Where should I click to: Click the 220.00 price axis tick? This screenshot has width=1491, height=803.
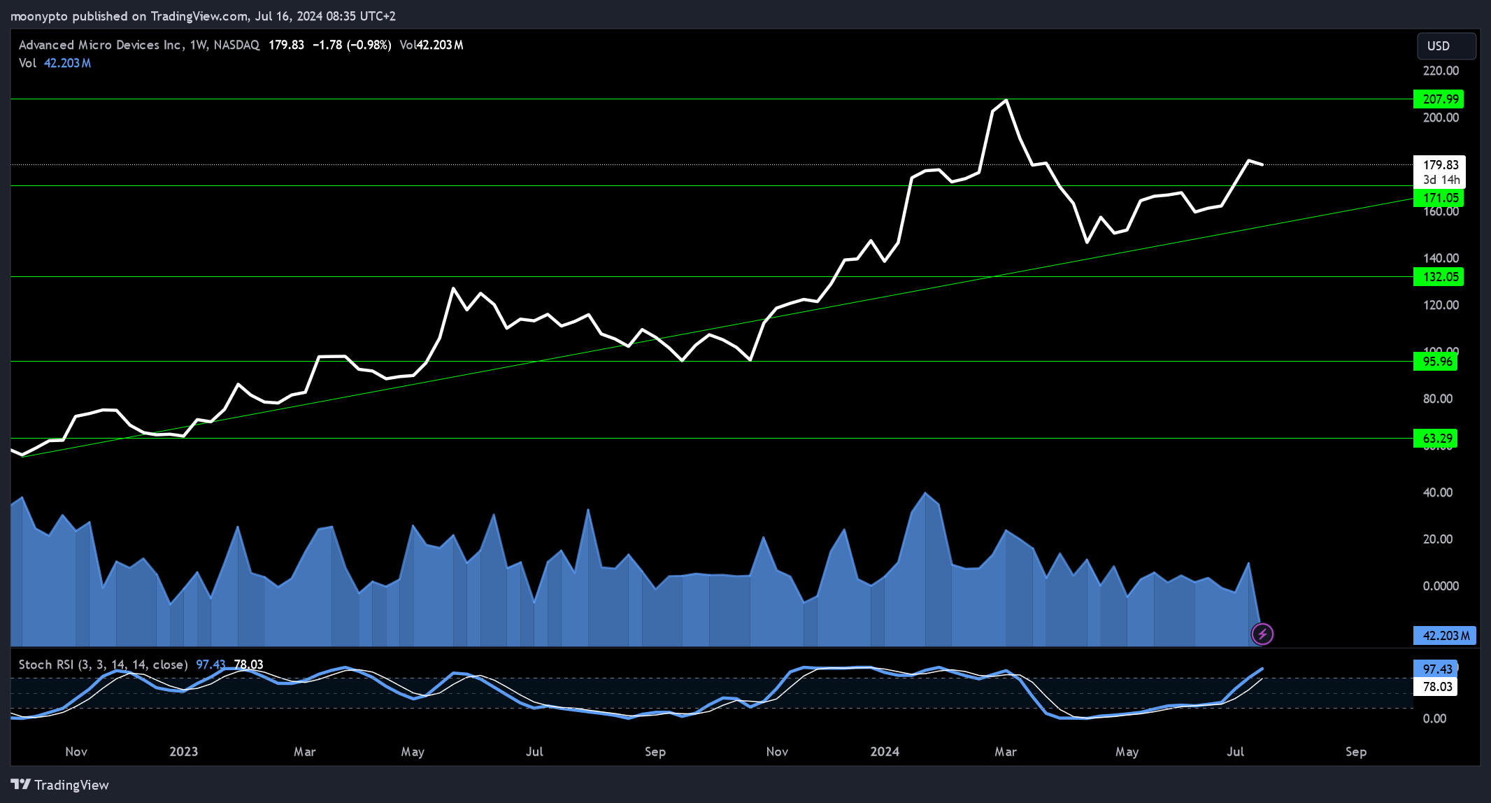click(x=1441, y=71)
